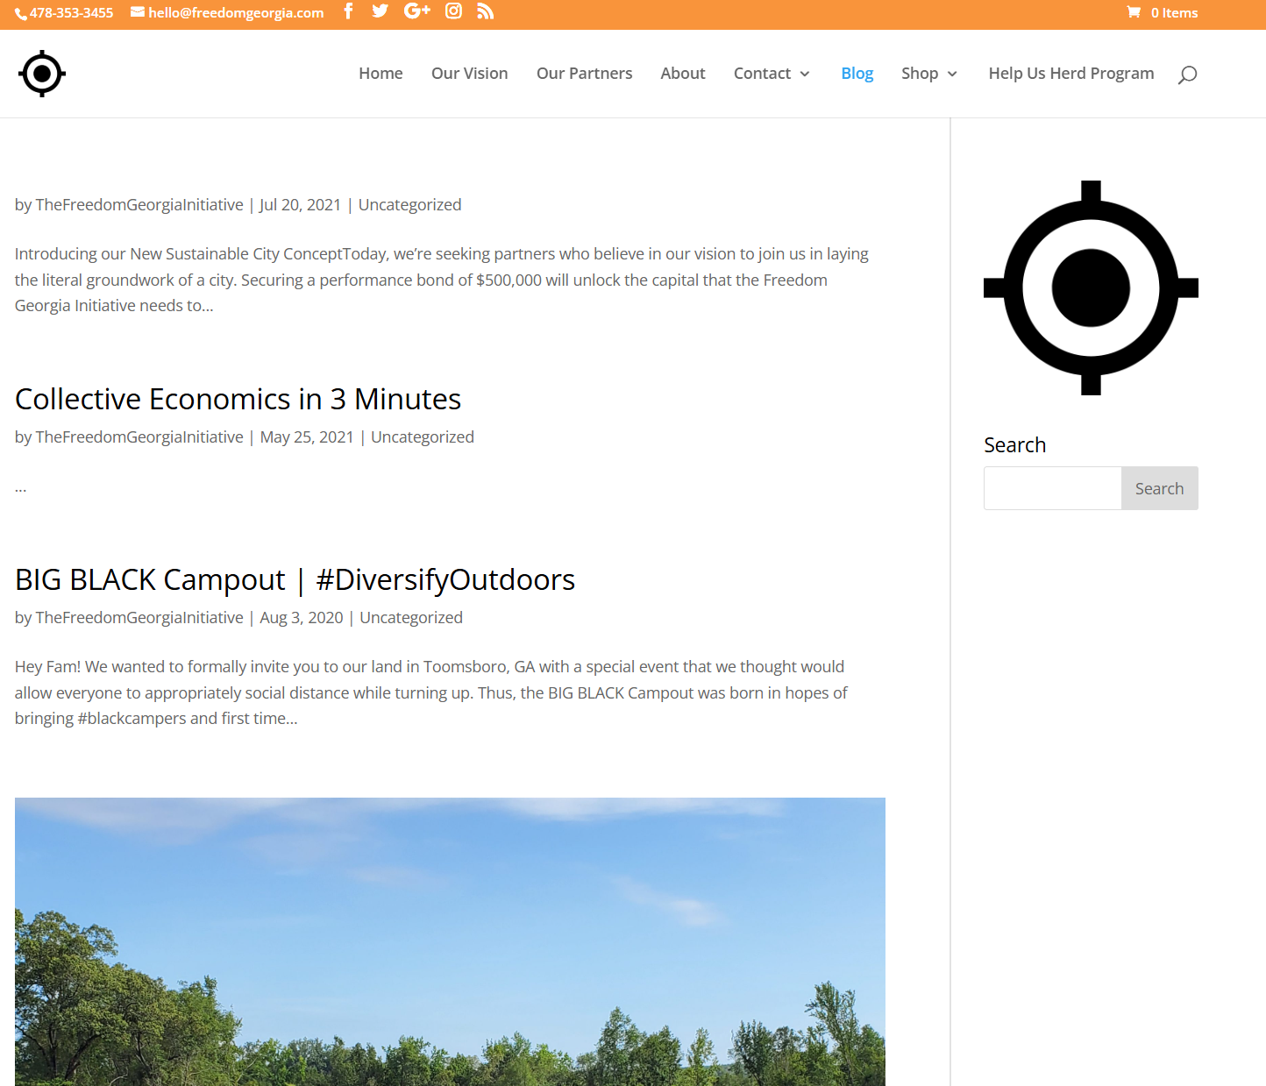Screen dimensions: 1266x1086
Task: Open the Google Plus icon
Action: click(x=417, y=11)
